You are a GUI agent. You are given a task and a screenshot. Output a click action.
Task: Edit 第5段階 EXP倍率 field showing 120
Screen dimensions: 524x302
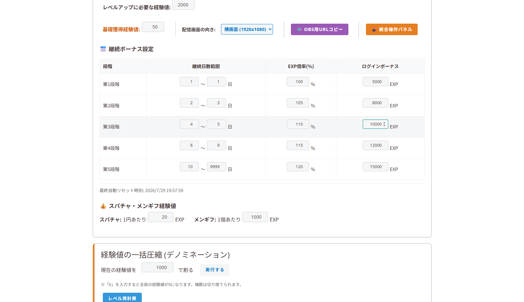click(x=298, y=166)
